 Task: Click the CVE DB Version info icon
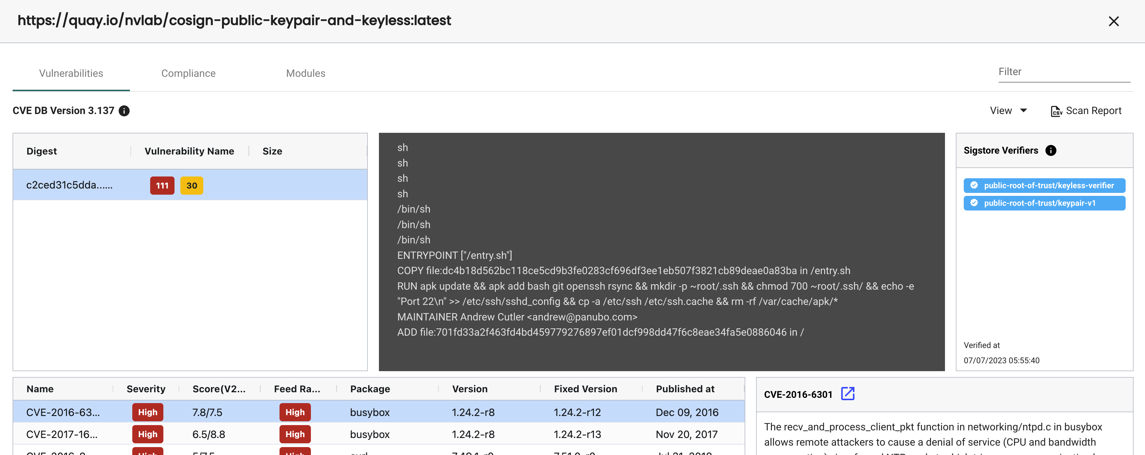(124, 111)
